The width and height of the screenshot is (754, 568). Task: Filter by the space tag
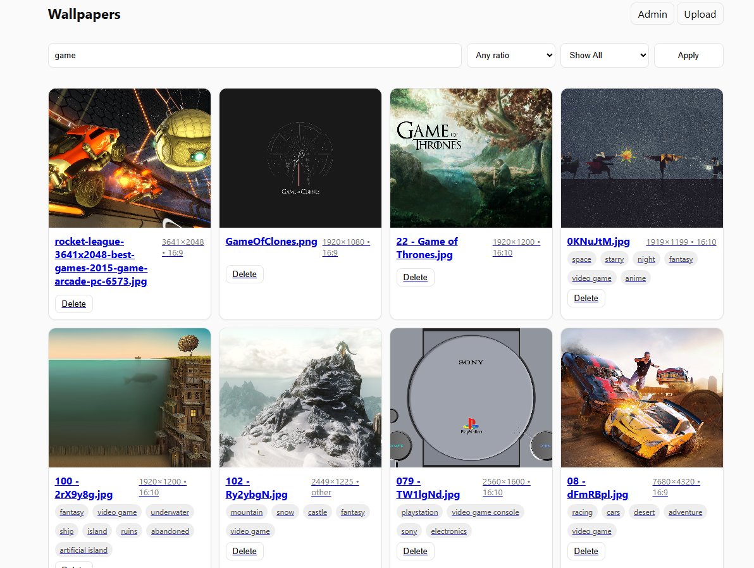coord(581,259)
